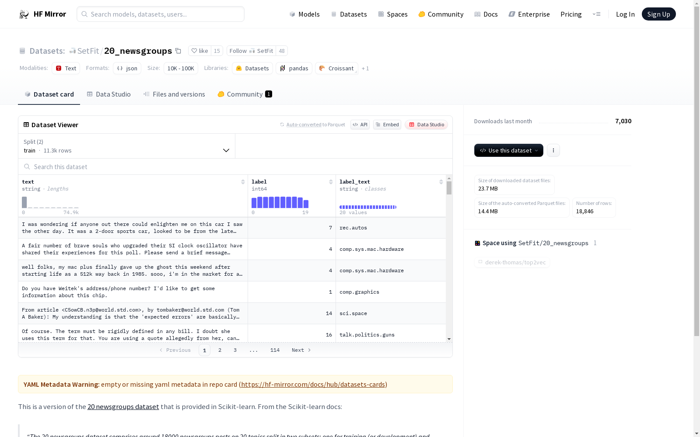Expand the Use this dataset dropdown
The height and width of the screenshot is (437, 700).
point(508,150)
